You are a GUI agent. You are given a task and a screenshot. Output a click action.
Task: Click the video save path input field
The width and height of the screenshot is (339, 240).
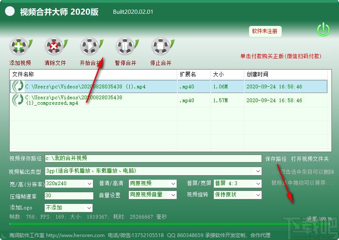[x=153, y=158]
